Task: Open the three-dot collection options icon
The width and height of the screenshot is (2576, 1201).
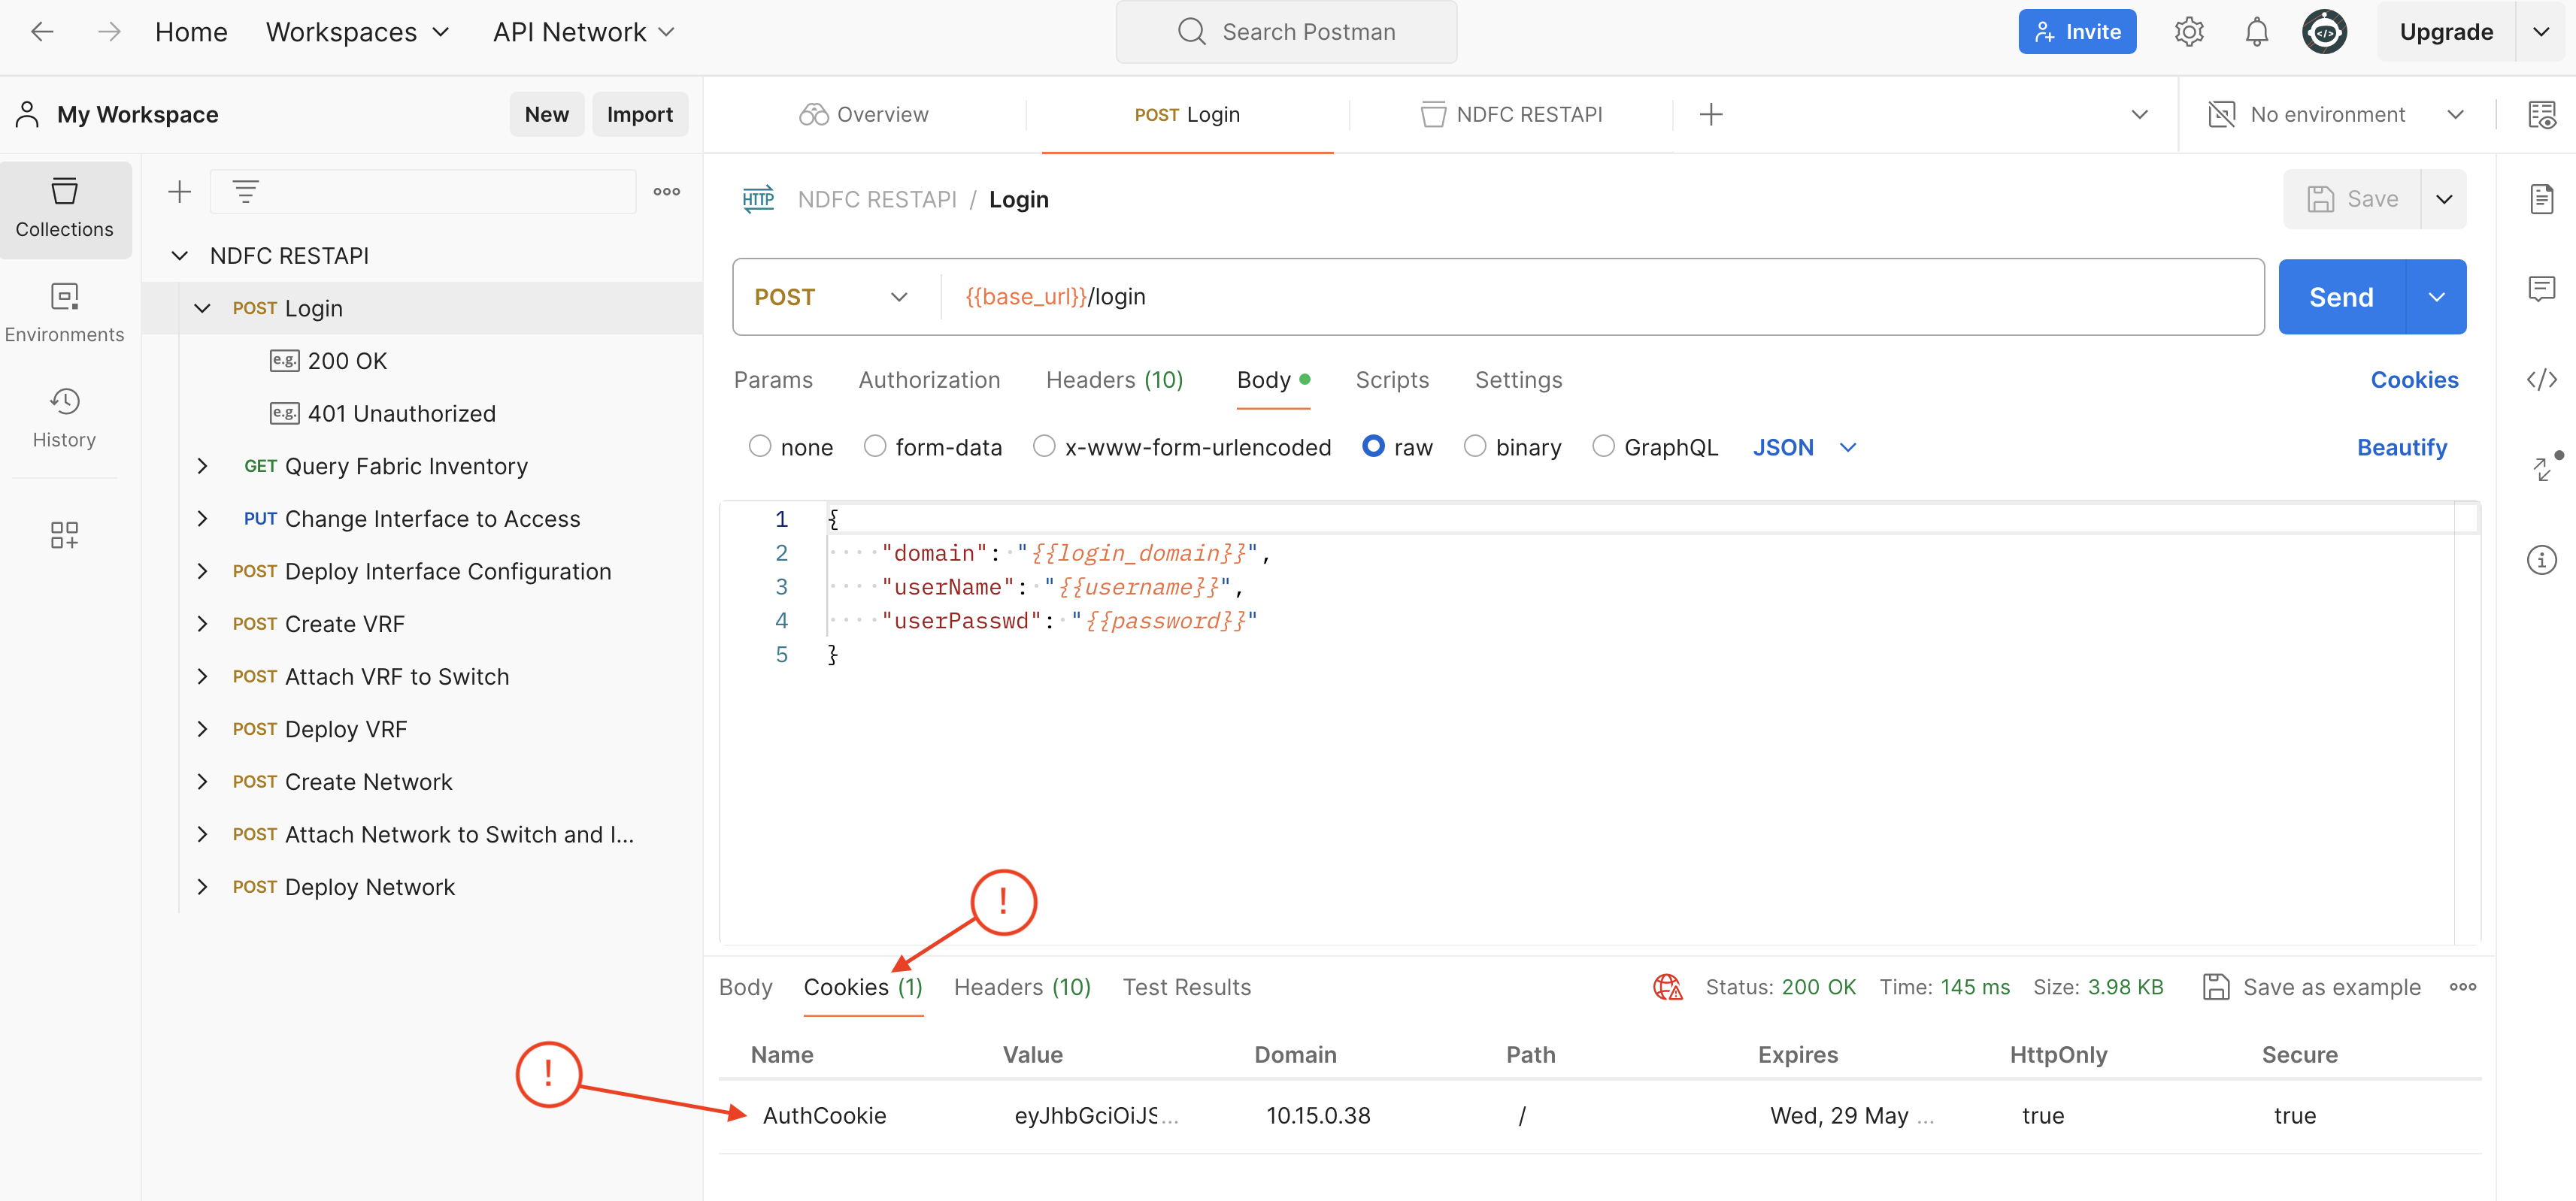Action: point(667,191)
